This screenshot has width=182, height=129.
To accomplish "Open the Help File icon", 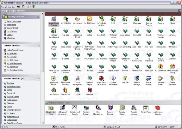I will click(125, 80).
